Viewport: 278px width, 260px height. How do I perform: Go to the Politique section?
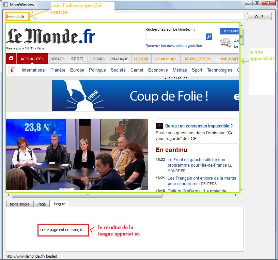click(x=97, y=70)
